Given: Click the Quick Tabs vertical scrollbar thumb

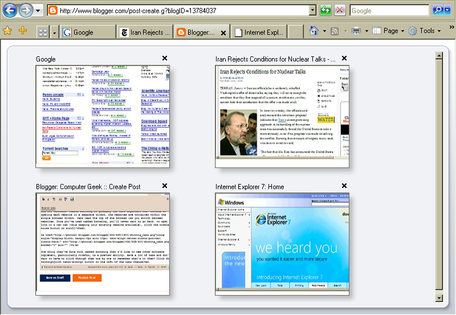Looking at the screenshot, I should (x=439, y=175).
